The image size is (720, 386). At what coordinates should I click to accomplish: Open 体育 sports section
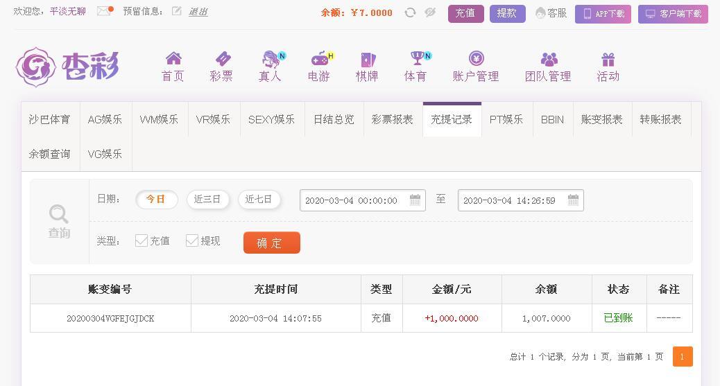(417, 67)
